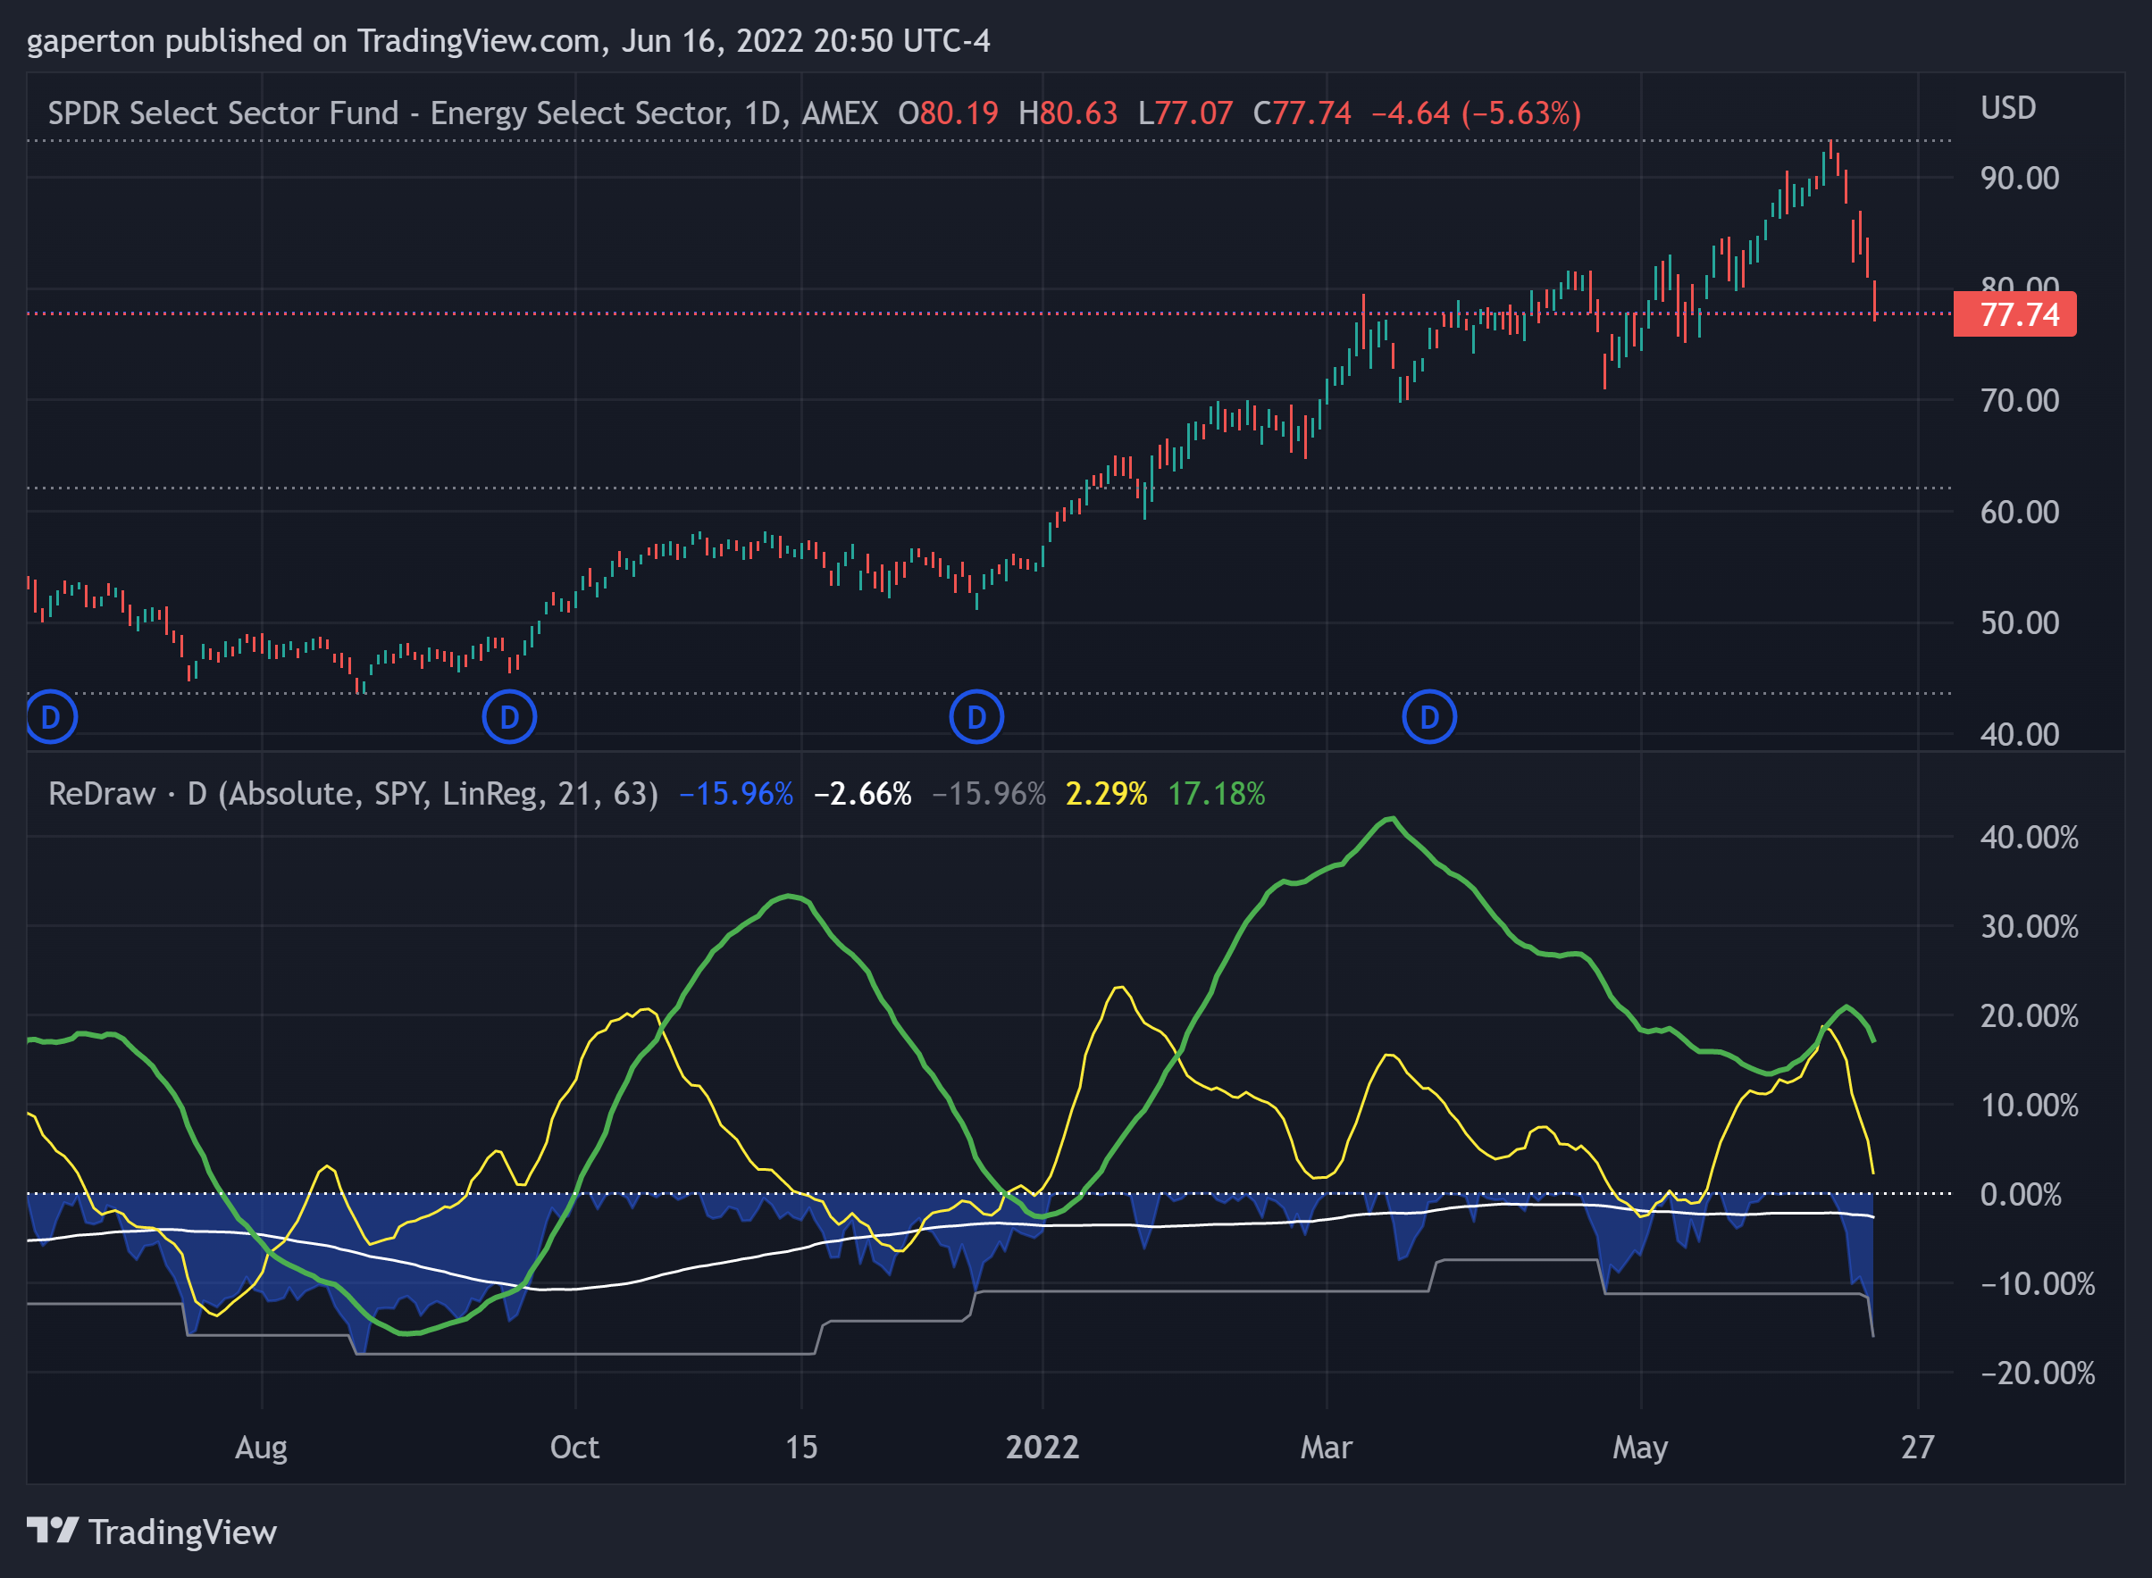
Task: Click the dividend marker in late March
Action: pyautogui.click(x=1429, y=716)
